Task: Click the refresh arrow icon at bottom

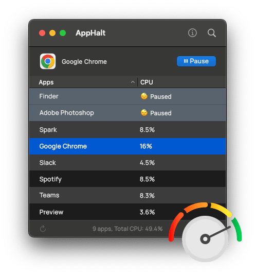Action: [43, 229]
